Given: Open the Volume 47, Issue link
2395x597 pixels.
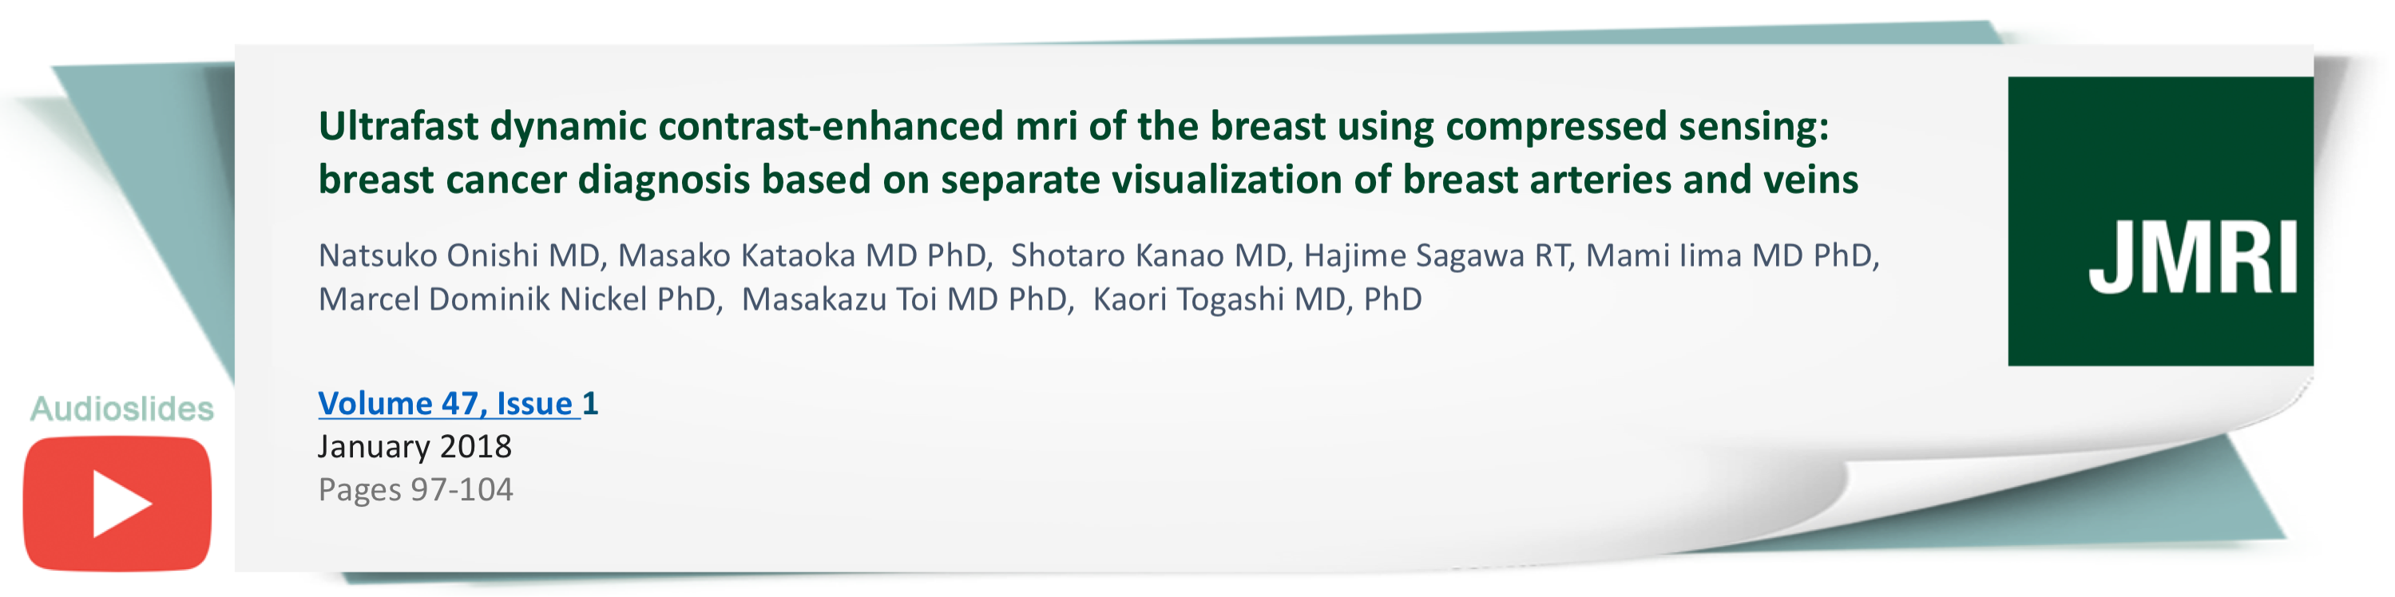Looking at the screenshot, I should pos(446,402).
